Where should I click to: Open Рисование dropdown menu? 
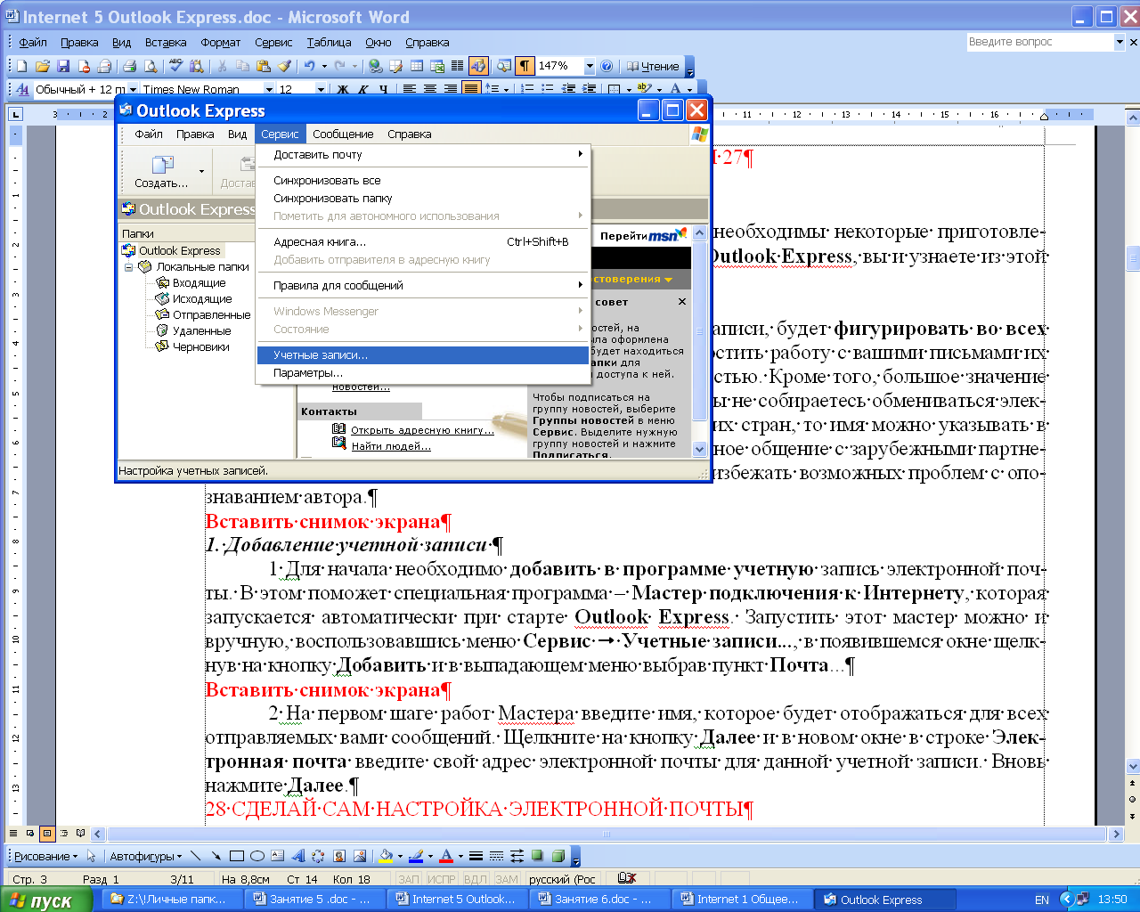(45, 856)
